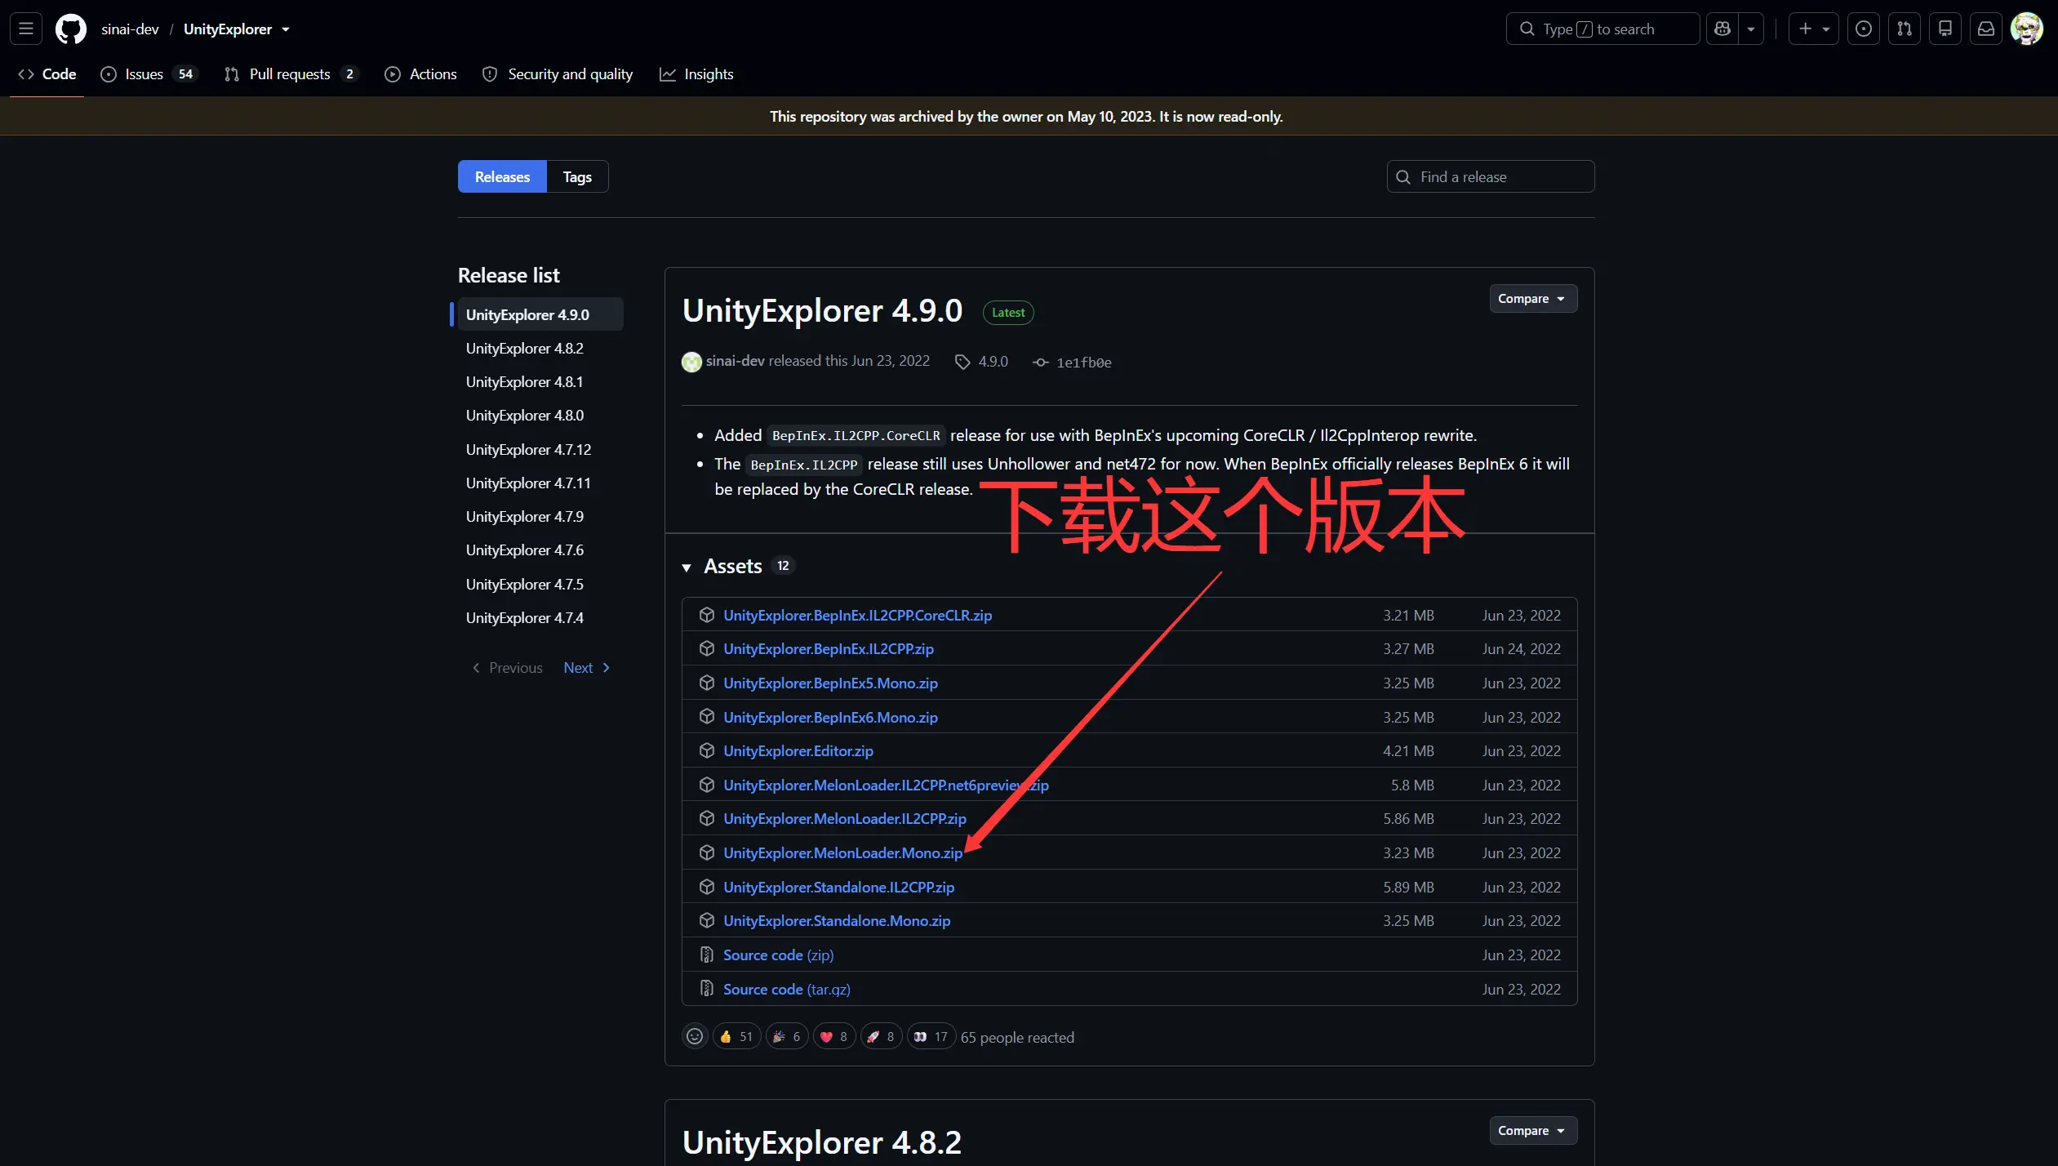Click the package icon for UnityExplorer.Editor.zip

pos(707,750)
